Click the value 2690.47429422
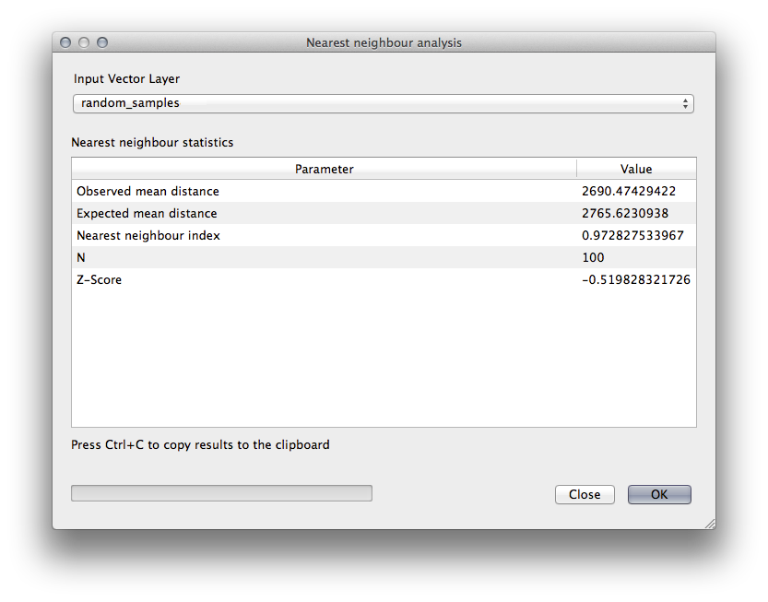This screenshot has height=602, width=768. (630, 192)
